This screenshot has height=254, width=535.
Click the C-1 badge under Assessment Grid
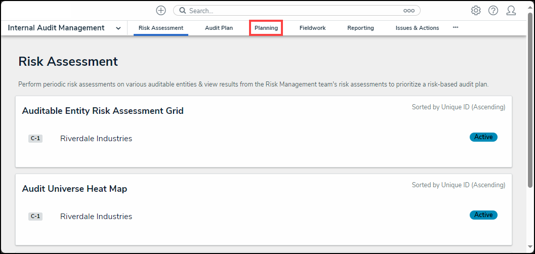pyautogui.click(x=35, y=139)
